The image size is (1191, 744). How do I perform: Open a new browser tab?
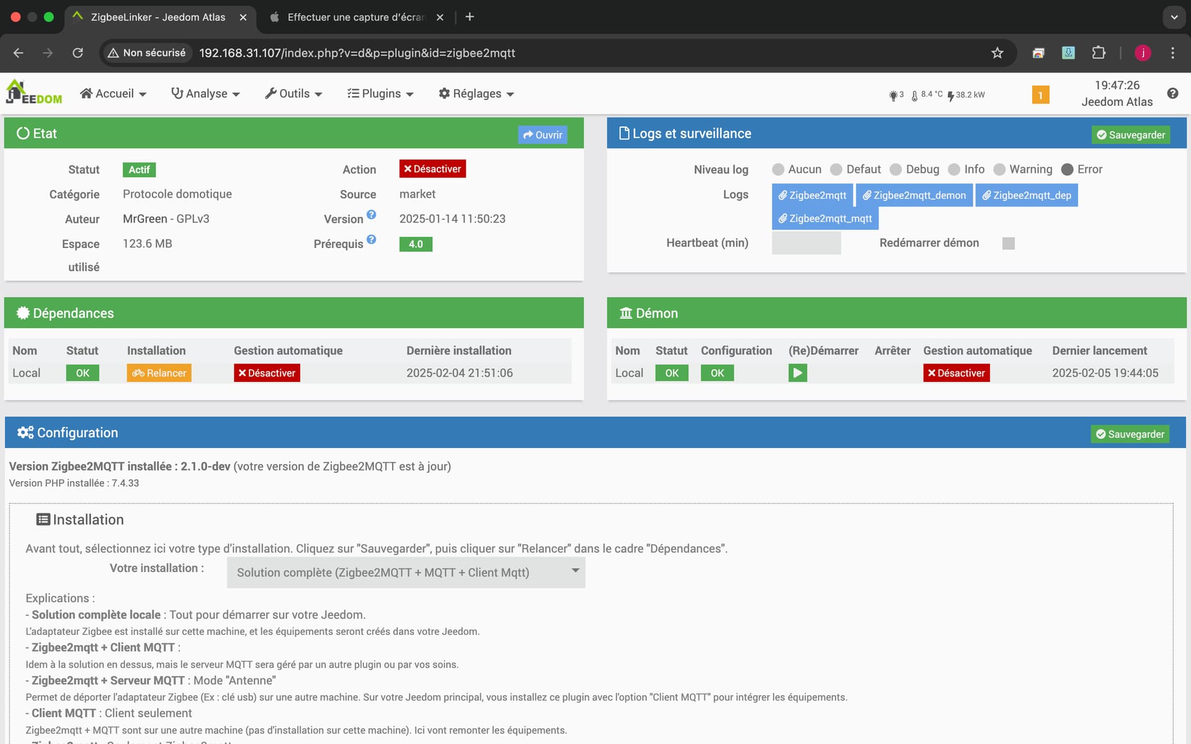click(x=470, y=17)
